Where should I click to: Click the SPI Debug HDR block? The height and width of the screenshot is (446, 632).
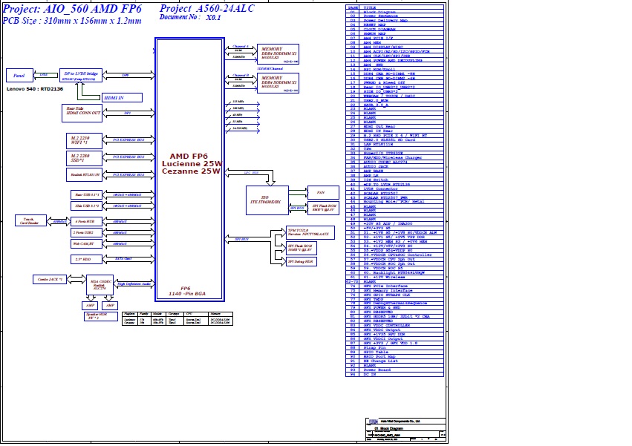point(300,261)
